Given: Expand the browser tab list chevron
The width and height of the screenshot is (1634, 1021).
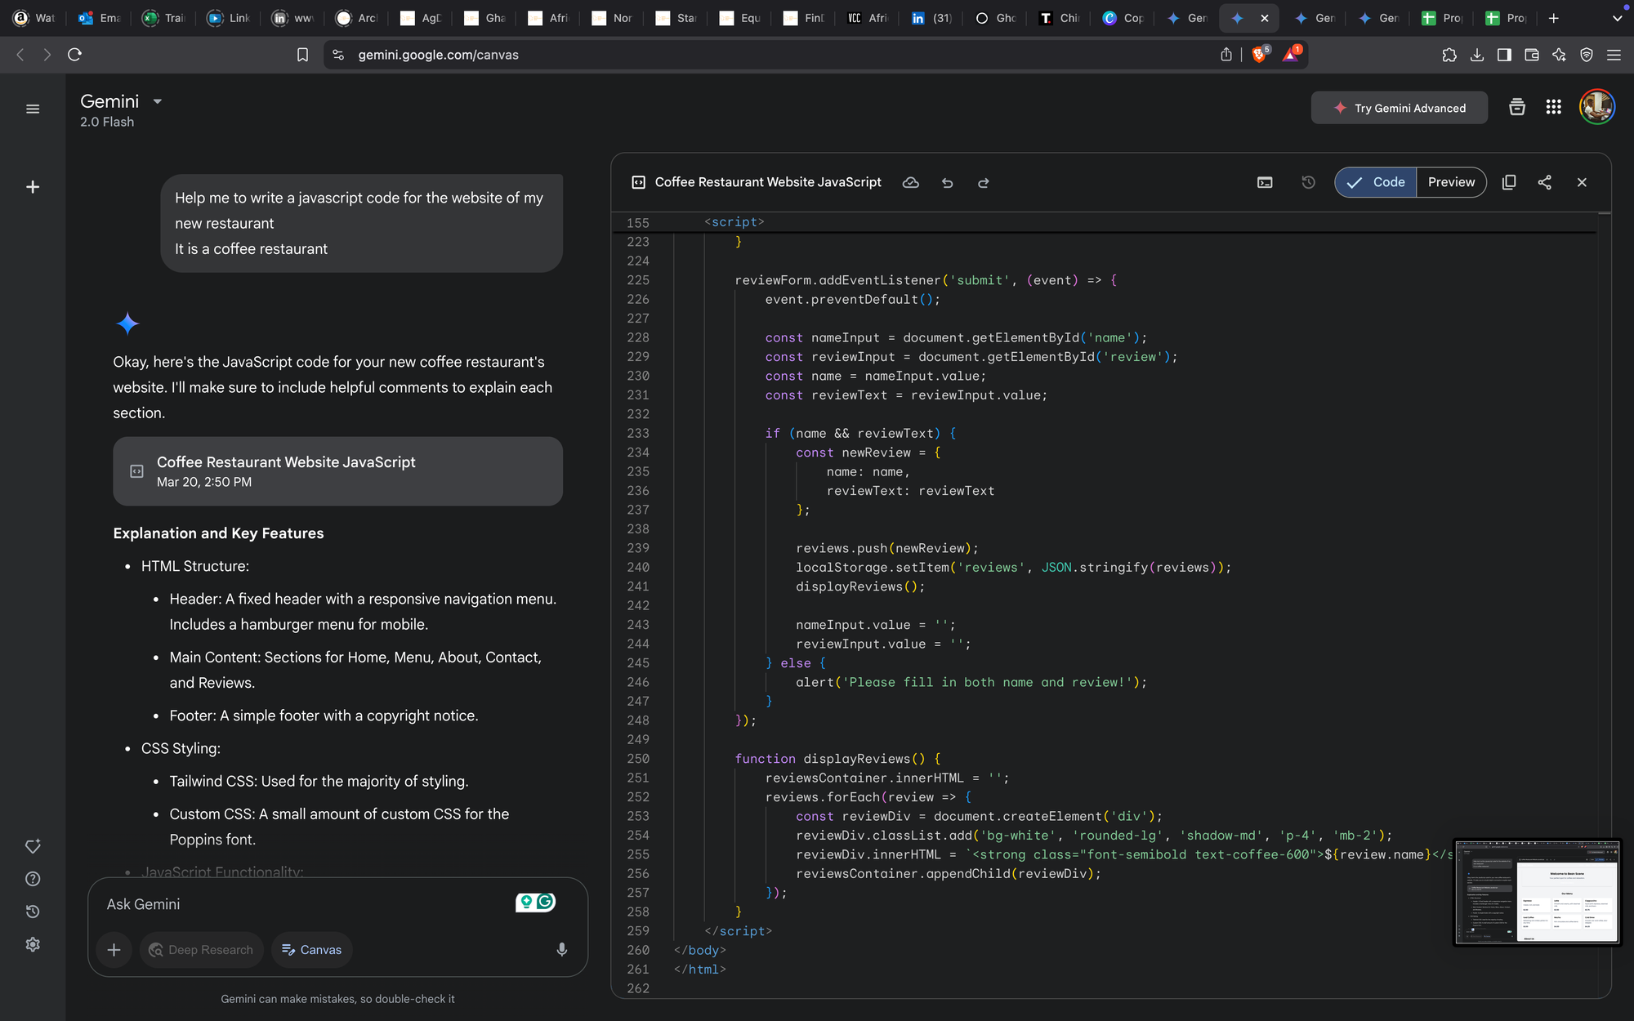Looking at the screenshot, I should pyautogui.click(x=1617, y=18).
